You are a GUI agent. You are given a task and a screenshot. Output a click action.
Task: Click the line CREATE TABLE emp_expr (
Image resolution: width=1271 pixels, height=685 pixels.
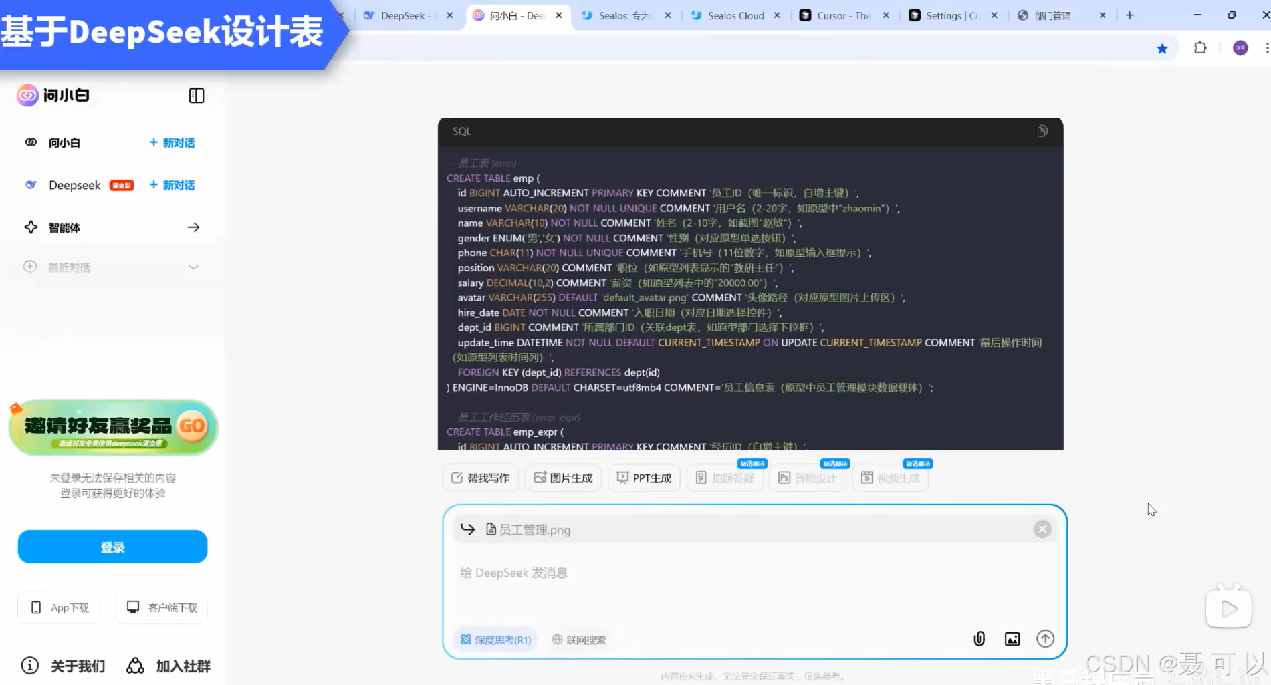[x=505, y=432]
